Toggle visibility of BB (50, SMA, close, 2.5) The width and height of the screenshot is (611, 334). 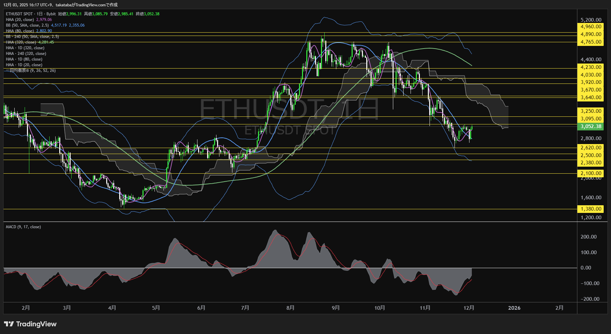27,25
